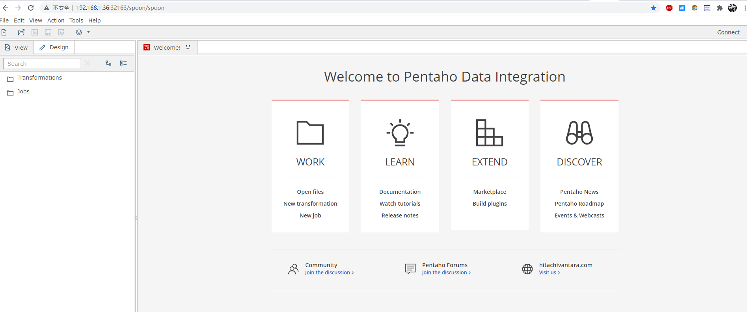Close the Welcome! tab
The height and width of the screenshot is (312, 747).
(188, 47)
